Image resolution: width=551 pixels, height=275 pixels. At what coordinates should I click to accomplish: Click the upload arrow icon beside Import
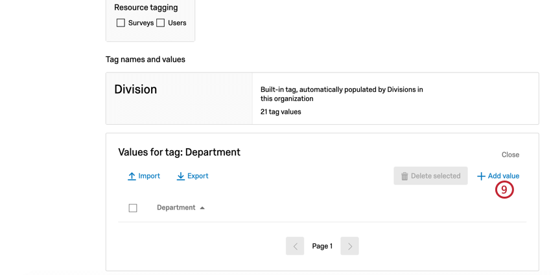tap(132, 176)
